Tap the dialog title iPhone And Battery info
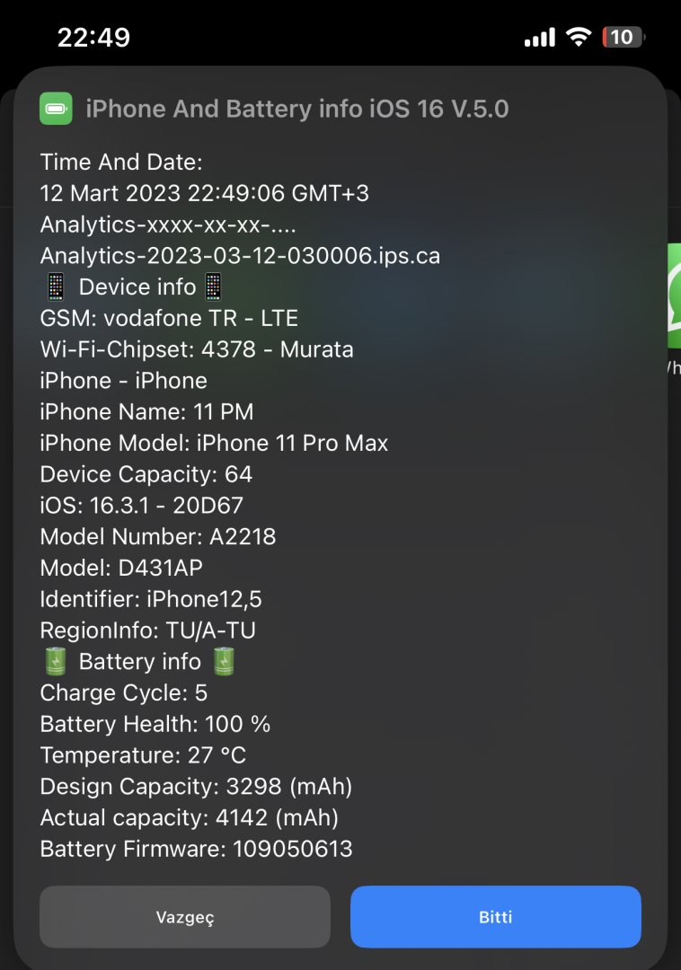Screen dimensions: 681x970 click(x=296, y=109)
